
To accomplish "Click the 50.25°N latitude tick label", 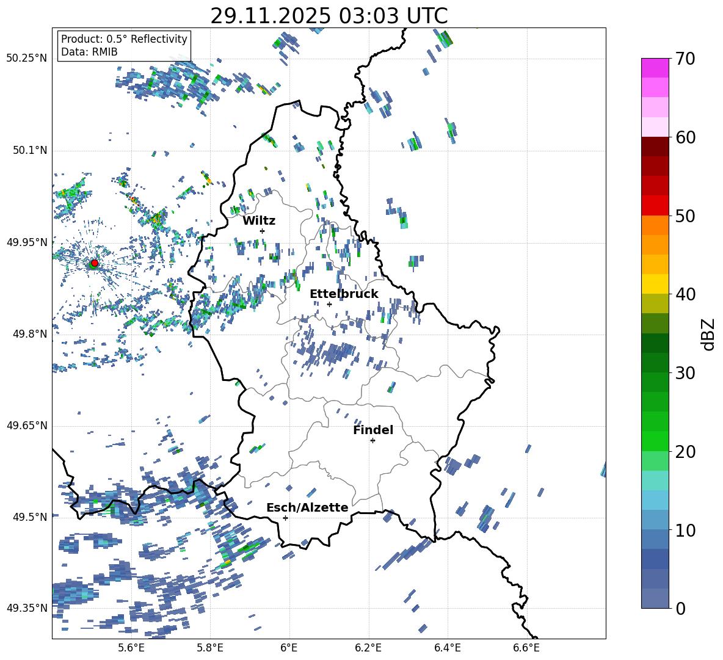I will pos(26,58).
